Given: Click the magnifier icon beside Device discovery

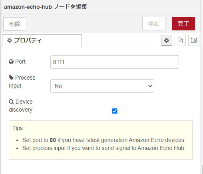Looking at the screenshot, I should 11,102.
